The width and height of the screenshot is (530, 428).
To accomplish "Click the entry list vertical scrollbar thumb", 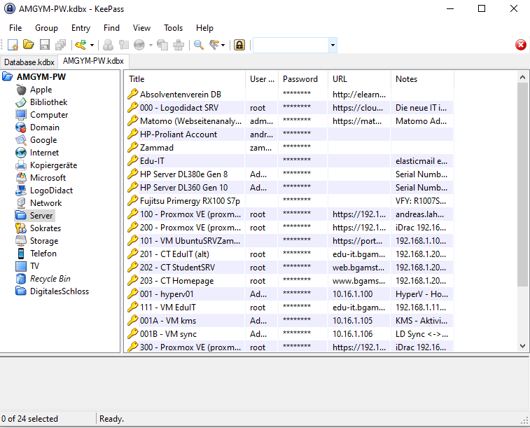I will point(522,185).
